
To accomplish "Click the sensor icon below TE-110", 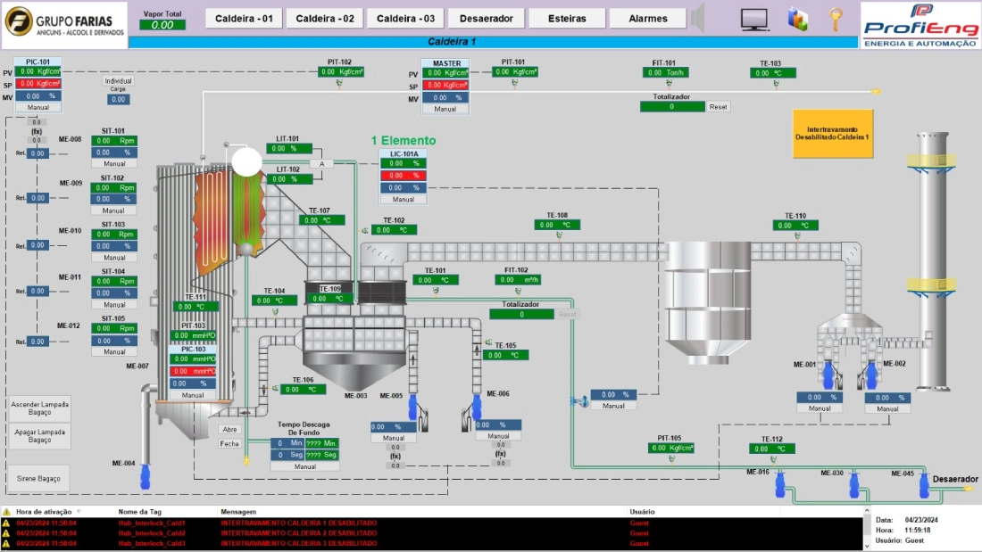I will point(797,236).
